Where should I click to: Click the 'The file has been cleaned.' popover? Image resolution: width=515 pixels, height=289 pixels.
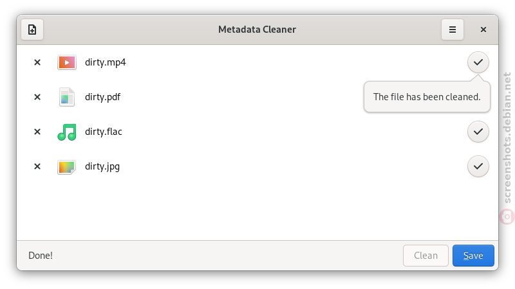point(427,97)
